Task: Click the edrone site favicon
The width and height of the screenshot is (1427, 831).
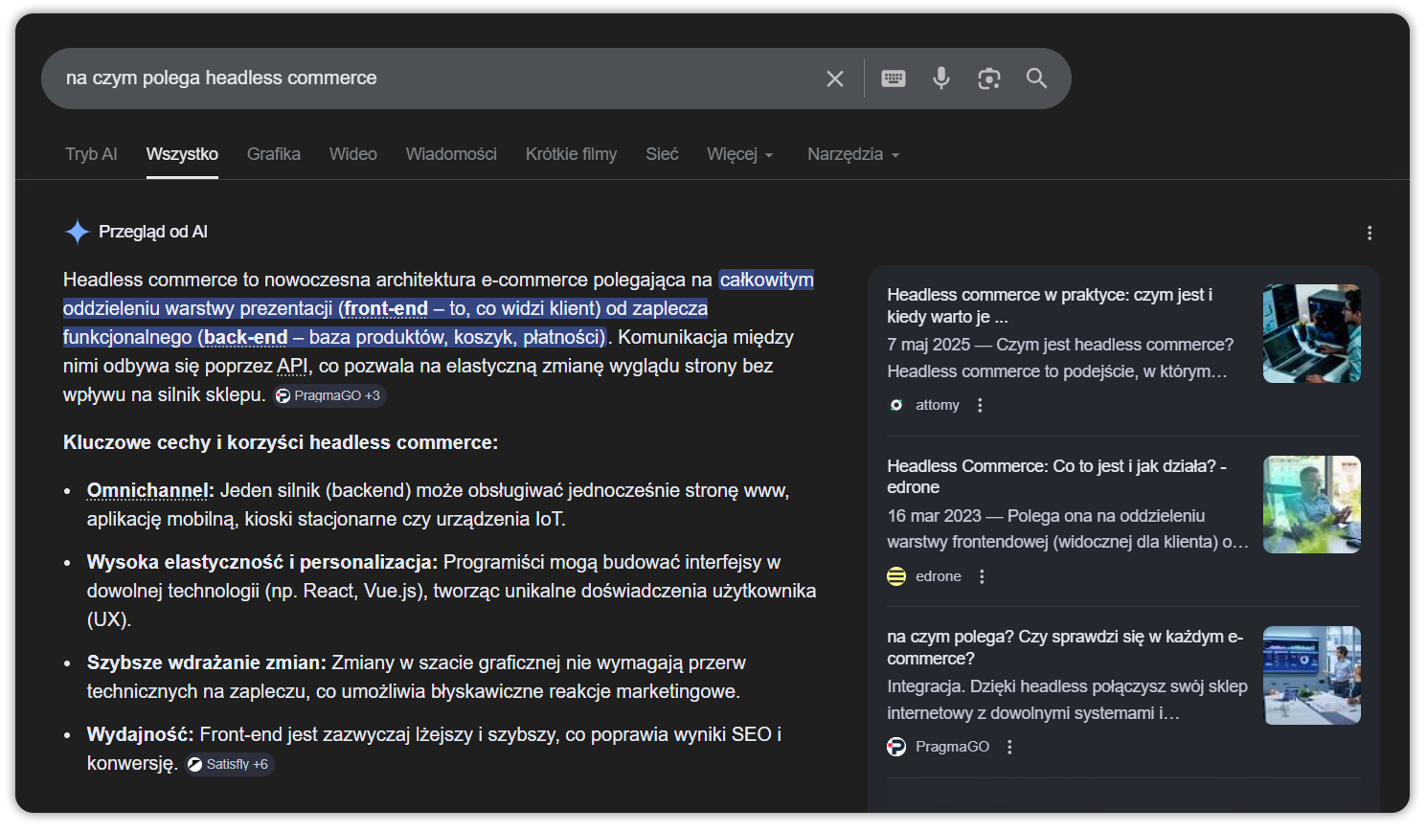Action: [x=896, y=575]
